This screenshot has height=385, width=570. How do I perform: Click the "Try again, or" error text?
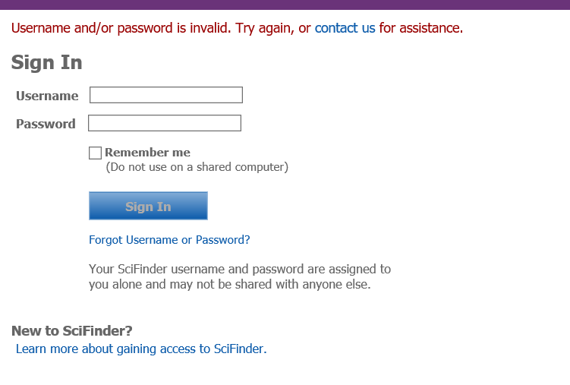273,28
